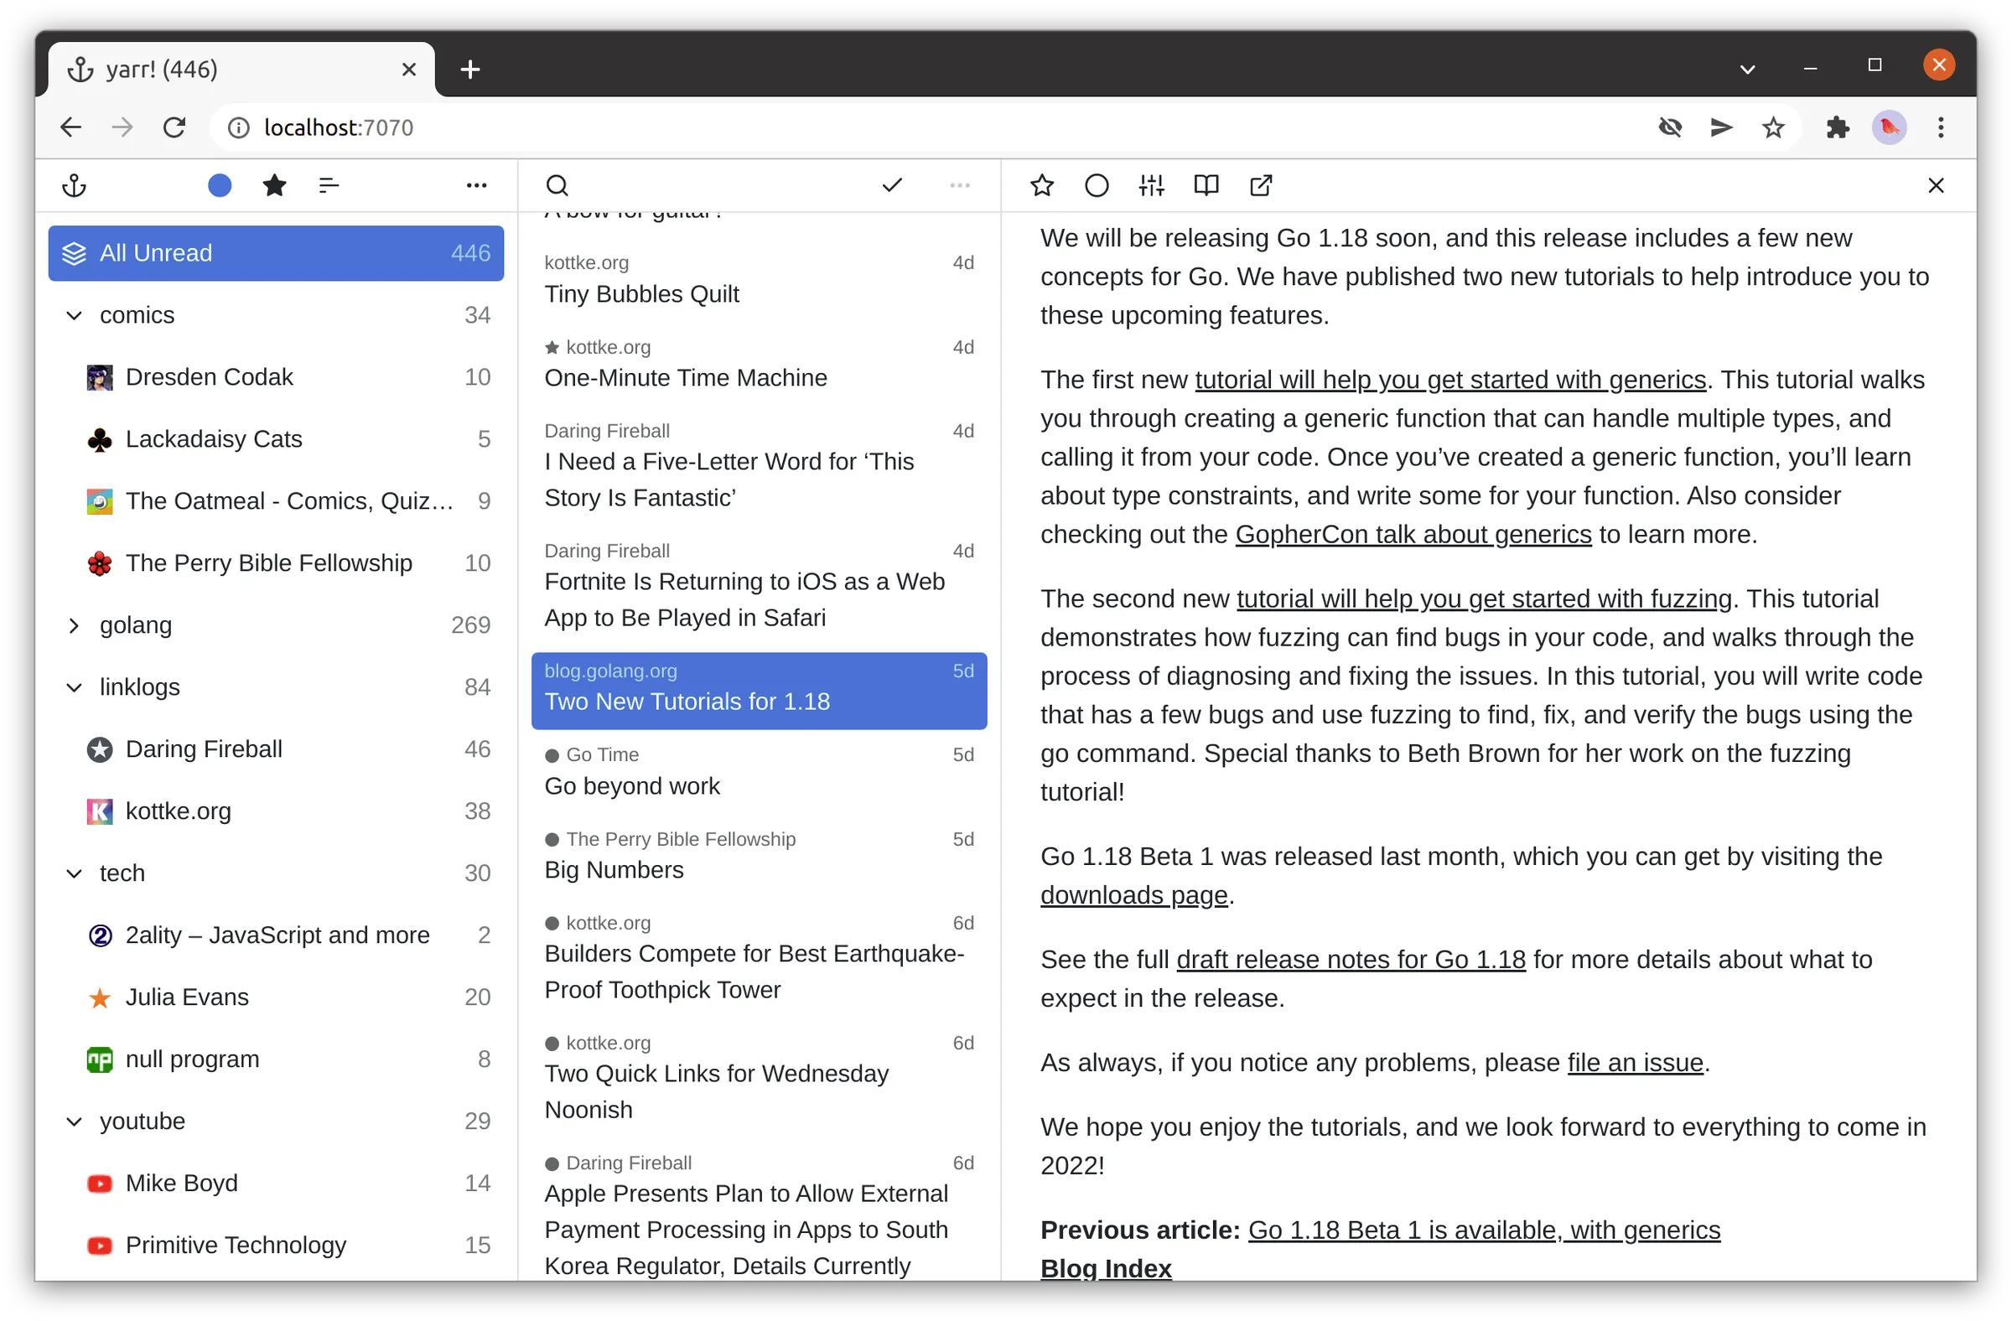Toggle read status with the circle icon
2012x1321 pixels.
[x=1097, y=185]
